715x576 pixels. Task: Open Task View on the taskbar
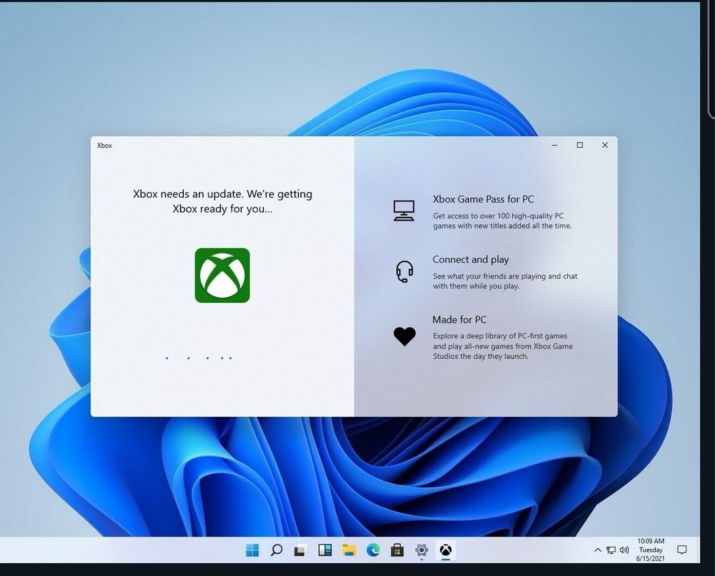pyautogui.click(x=300, y=550)
